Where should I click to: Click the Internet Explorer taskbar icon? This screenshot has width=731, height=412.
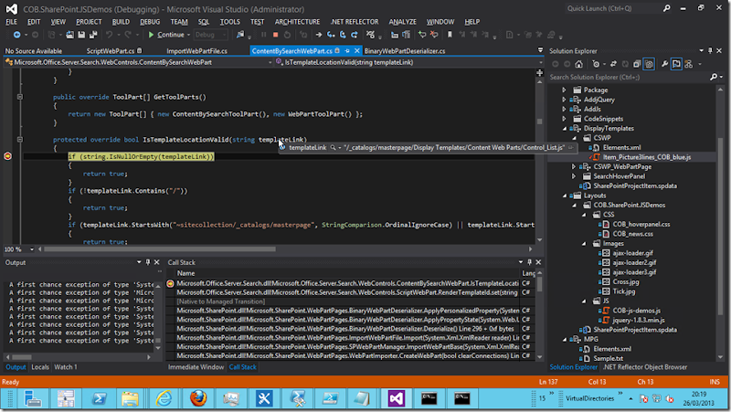pos(164,397)
